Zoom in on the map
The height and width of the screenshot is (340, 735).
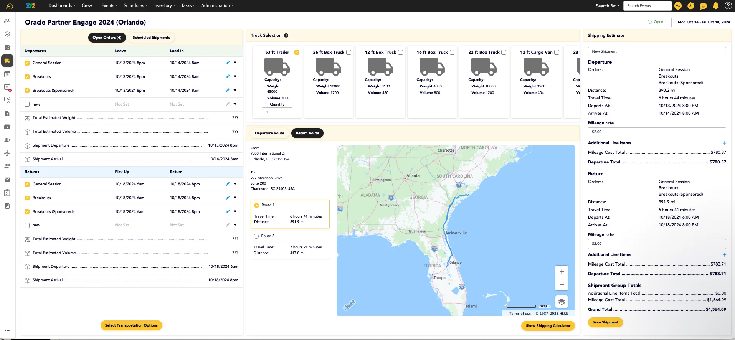pyautogui.click(x=561, y=272)
